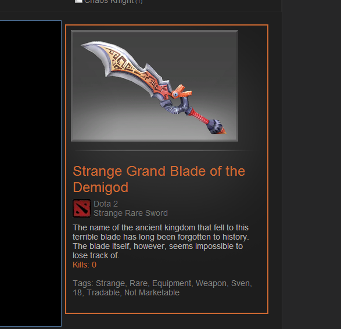Click the orange Kills: 0 counter
The image size is (341, 329).
84,265
